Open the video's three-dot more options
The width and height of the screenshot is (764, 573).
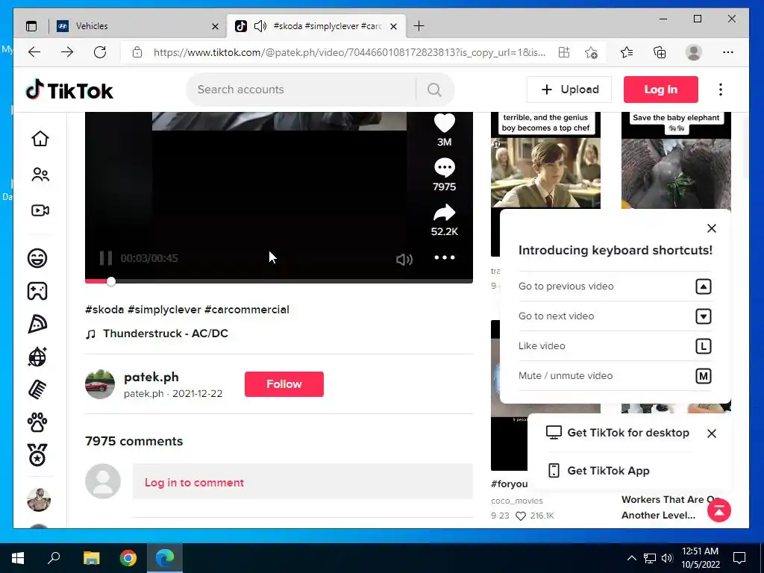[x=445, y=257]
